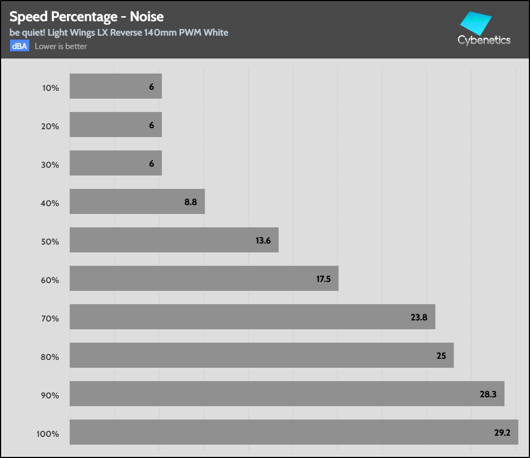Select the 80% bar showing 25
This screenshot has width=530, height=458.
click(261, 355)
